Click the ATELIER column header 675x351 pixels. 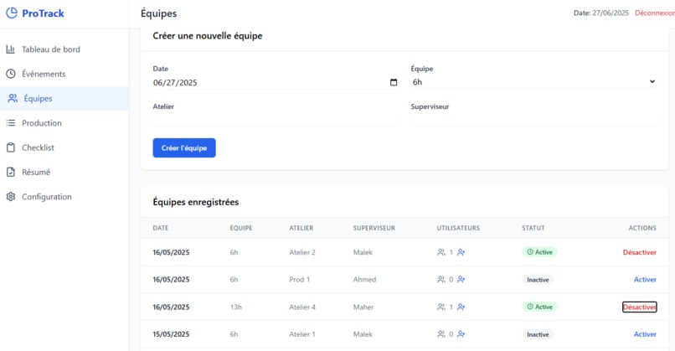pyautogui.click(x=301, y=228)
